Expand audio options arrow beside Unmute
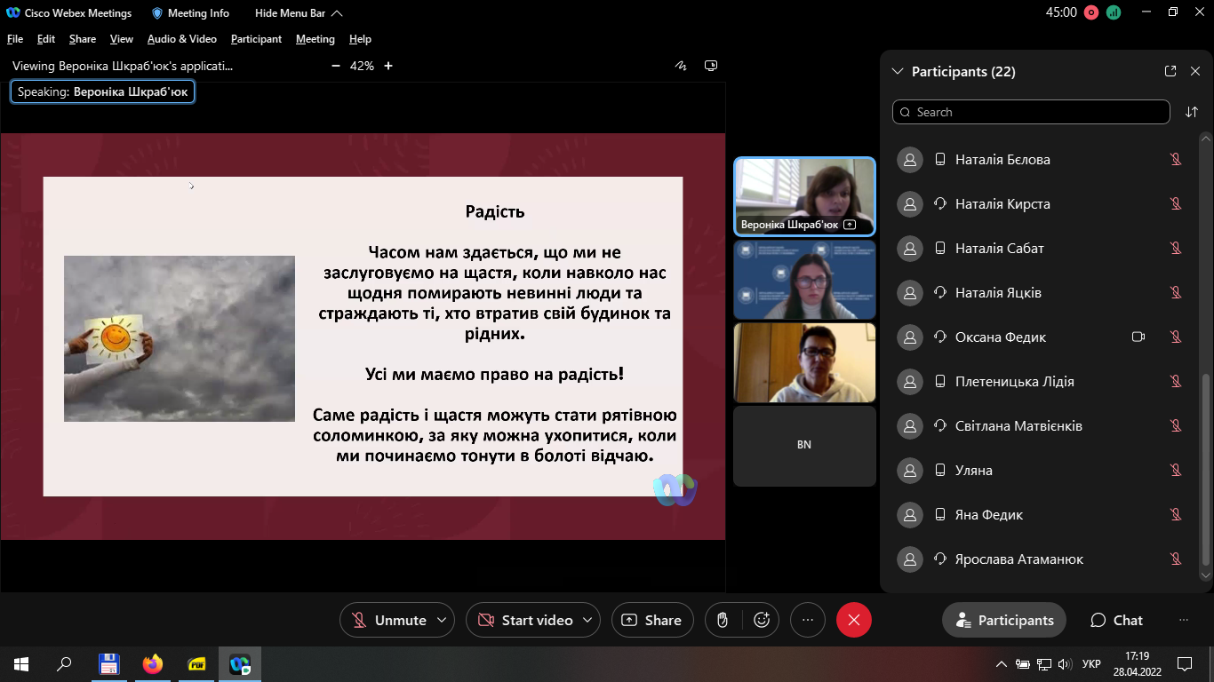 point(442,620)
